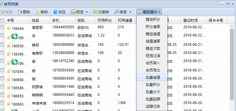This screenshot has width=236, height=111.
Task: Toggle the select-all checkbox in header
Action: pyautogui.click(x=2, y=21)
